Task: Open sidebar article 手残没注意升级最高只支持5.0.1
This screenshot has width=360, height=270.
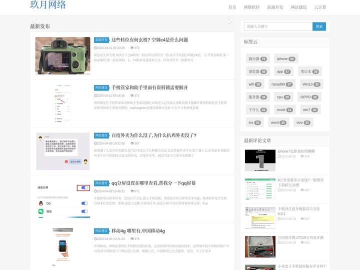Action: click(298, 211)
